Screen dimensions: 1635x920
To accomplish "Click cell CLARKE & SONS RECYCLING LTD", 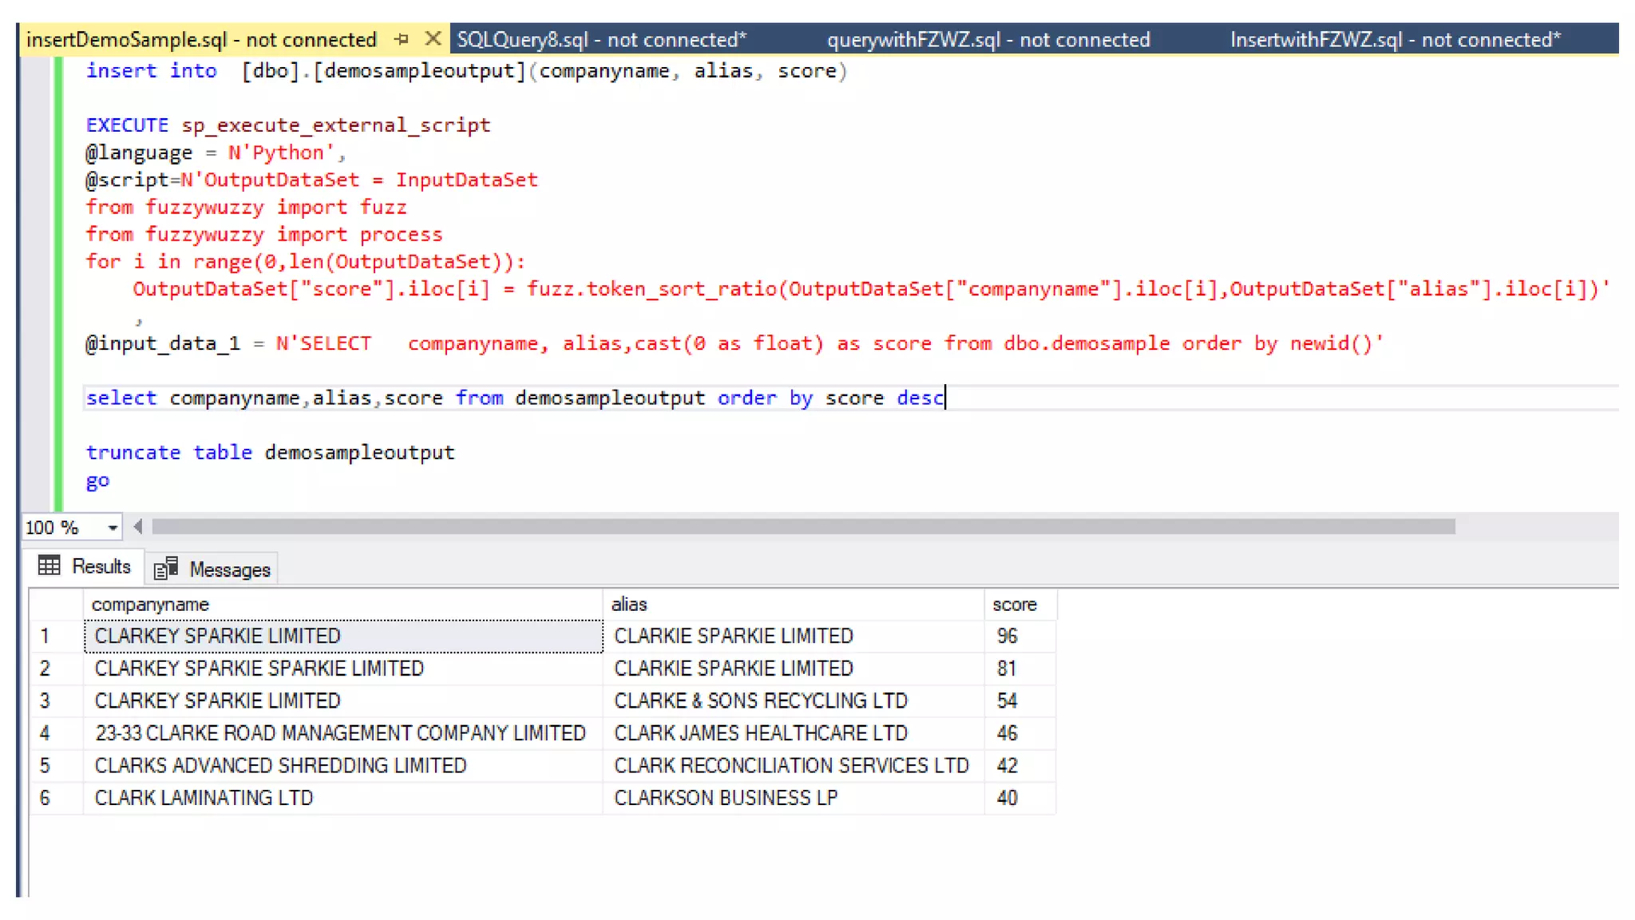I will click(x=794, y=701).
